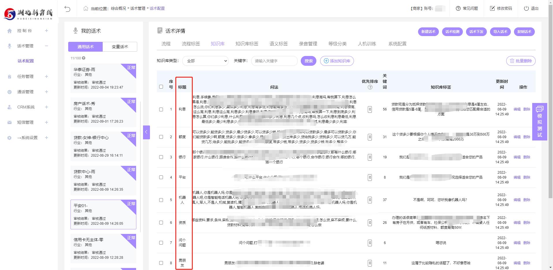Open 常见问题 via the question mark icon
The image size is (553, 270).
click(457, 8)
